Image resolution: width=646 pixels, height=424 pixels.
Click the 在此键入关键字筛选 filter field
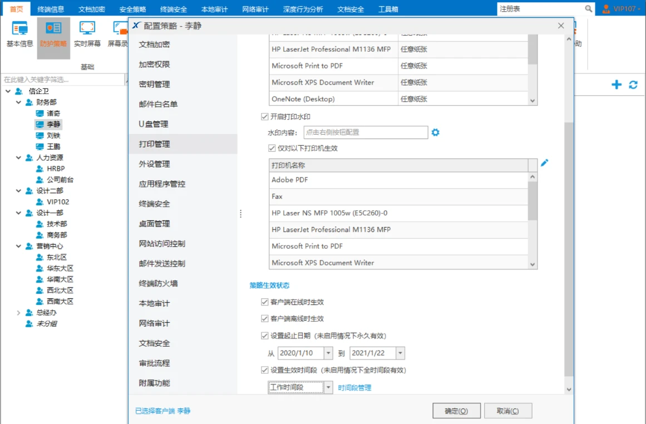click(x=63, y=80)
